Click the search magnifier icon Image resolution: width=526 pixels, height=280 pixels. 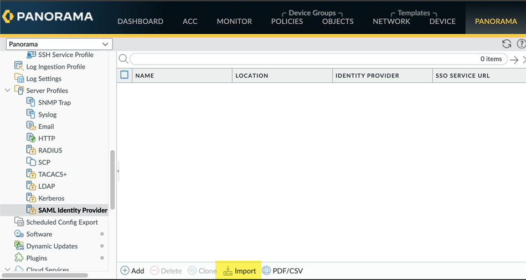click(123, 59)
